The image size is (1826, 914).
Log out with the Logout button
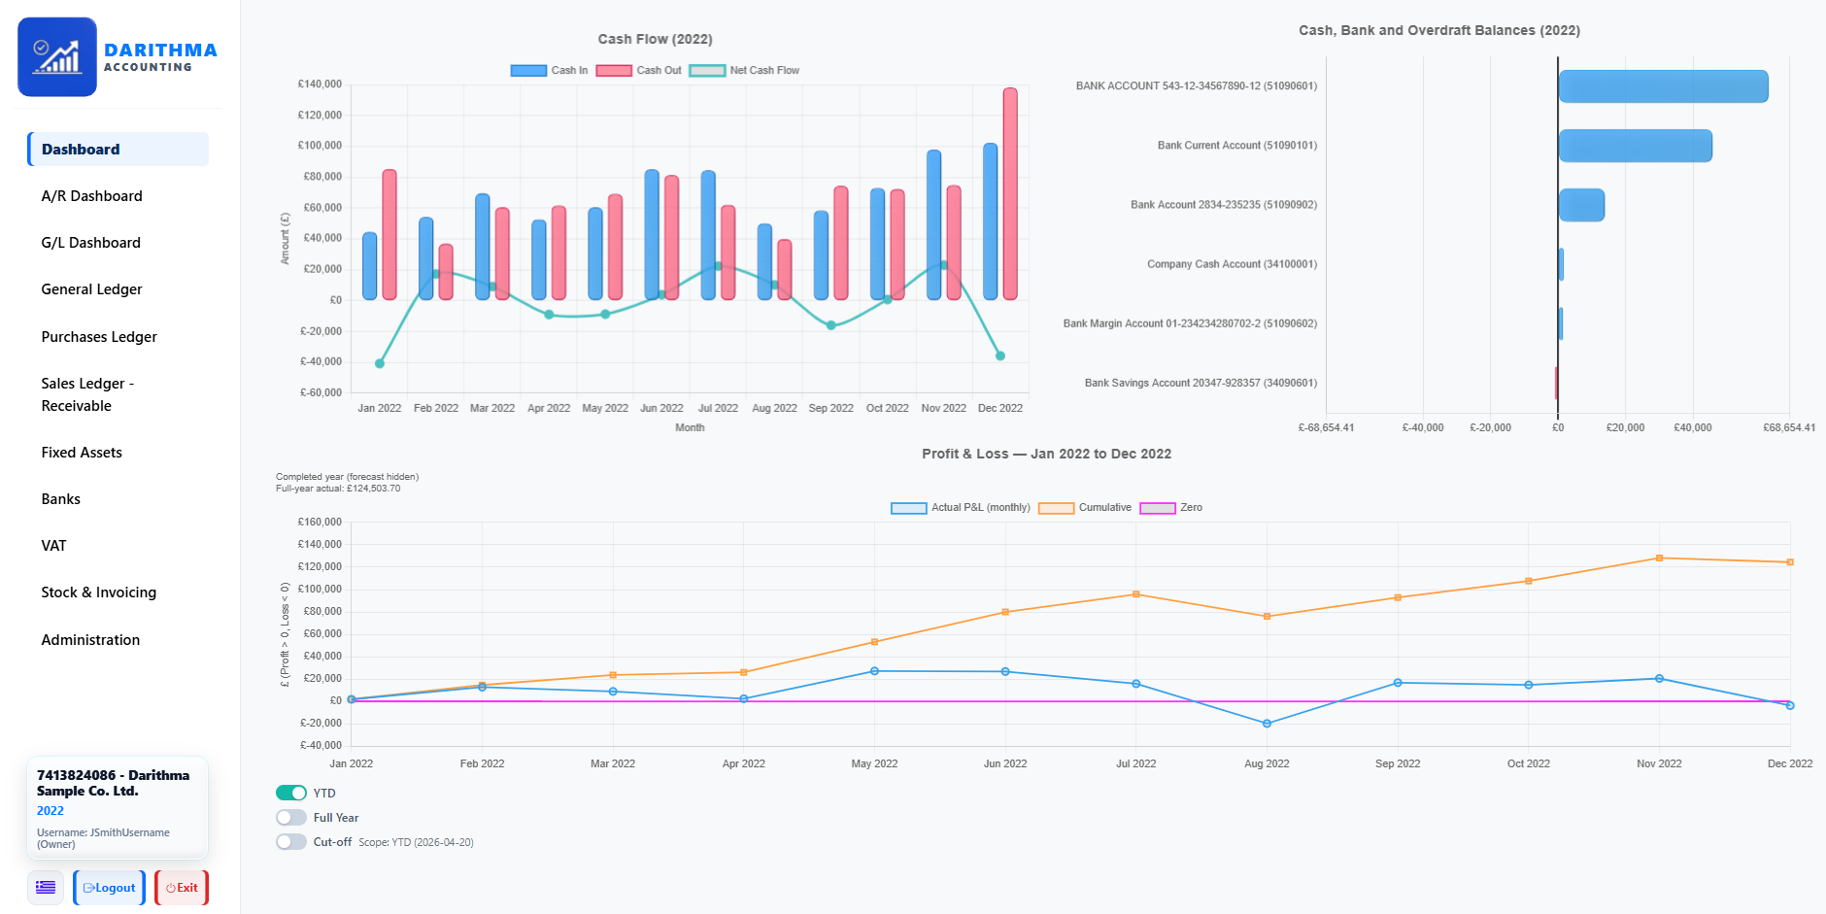pyautogui.click(x=110, y=888)
